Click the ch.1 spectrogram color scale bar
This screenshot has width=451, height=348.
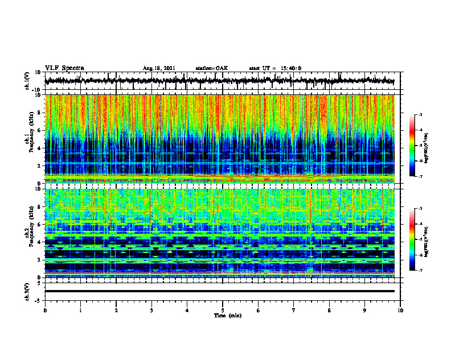412,146
